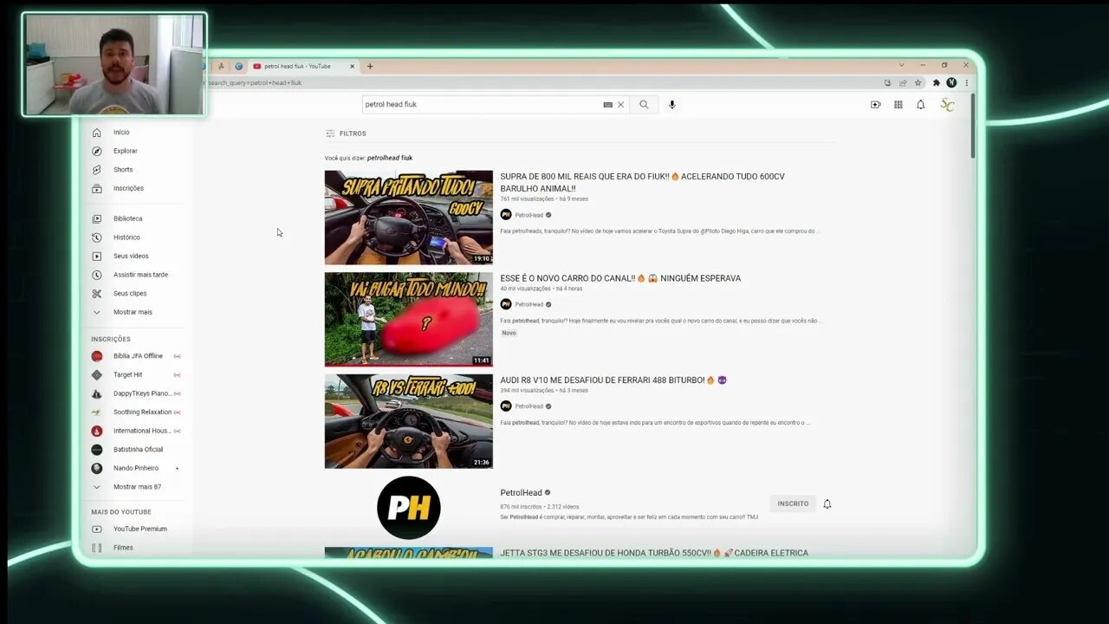Open the on-screen keyboard icon in search box
Screen dimensions: 1109x624
pos(608,105)
